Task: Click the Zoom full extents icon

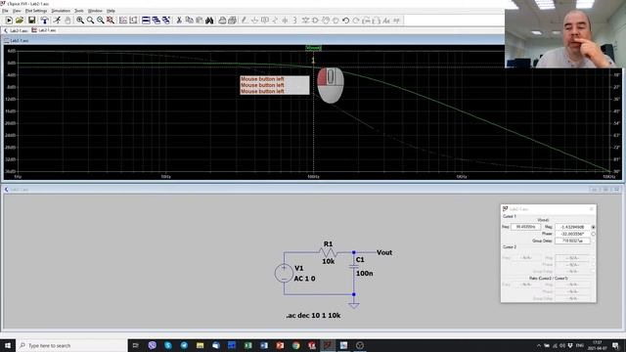Action: 111,20
